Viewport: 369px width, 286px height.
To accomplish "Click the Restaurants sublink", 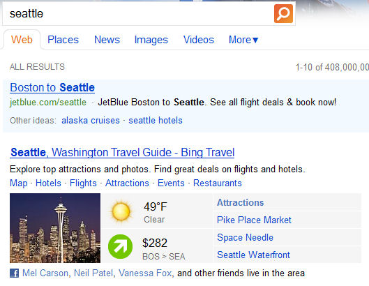I will tap(218, 183).
